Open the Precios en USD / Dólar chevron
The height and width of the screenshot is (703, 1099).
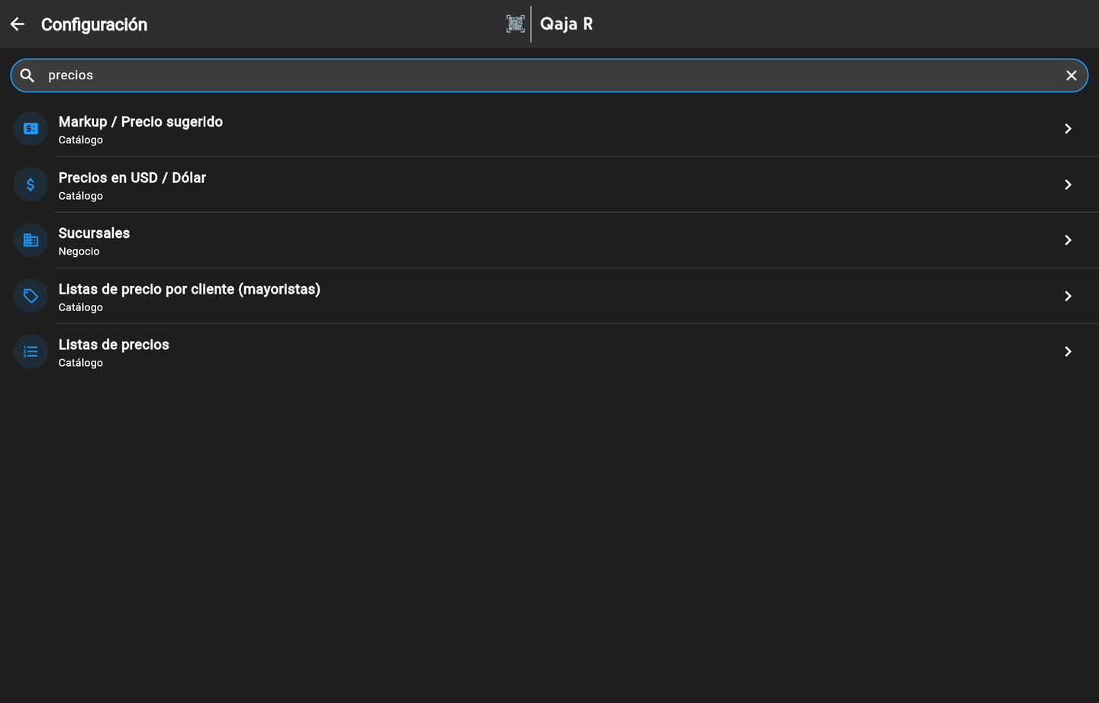[x=1068, y=185]
